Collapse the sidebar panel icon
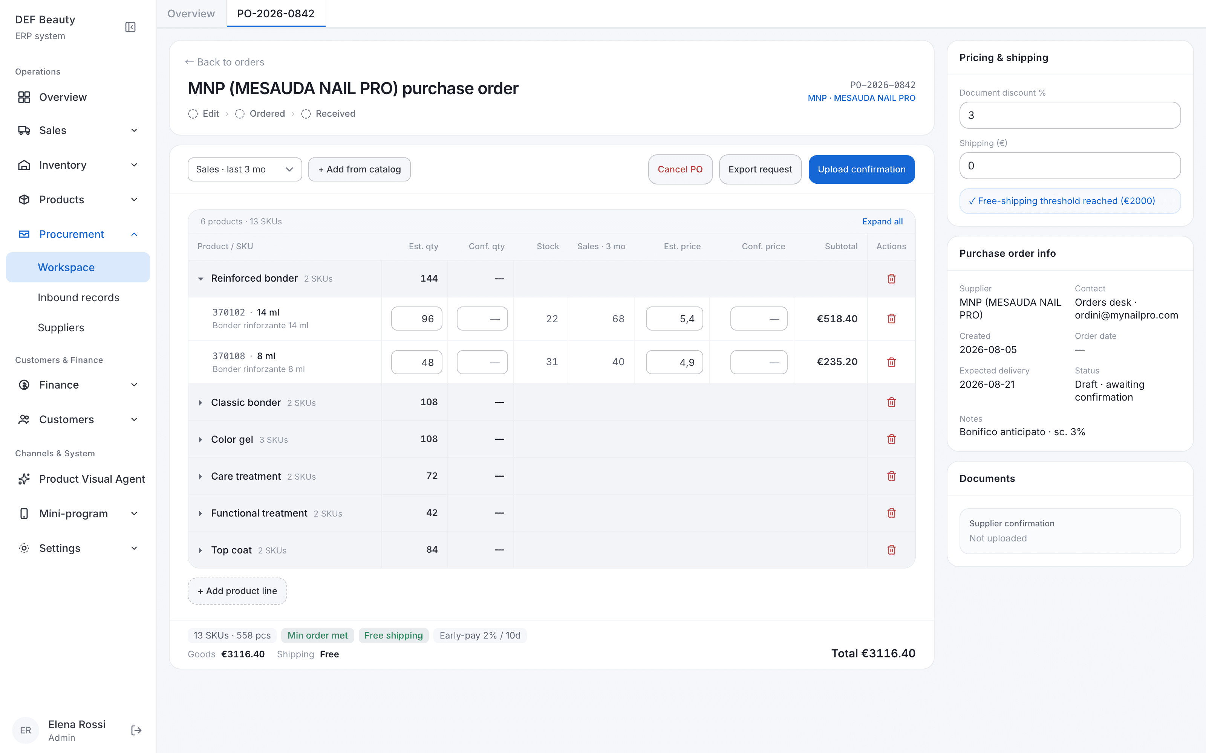Screen dimensions: 1206x753 click(130, 27)
